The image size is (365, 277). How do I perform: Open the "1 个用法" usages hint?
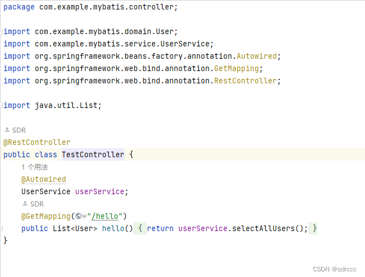[x=35, y=167]
